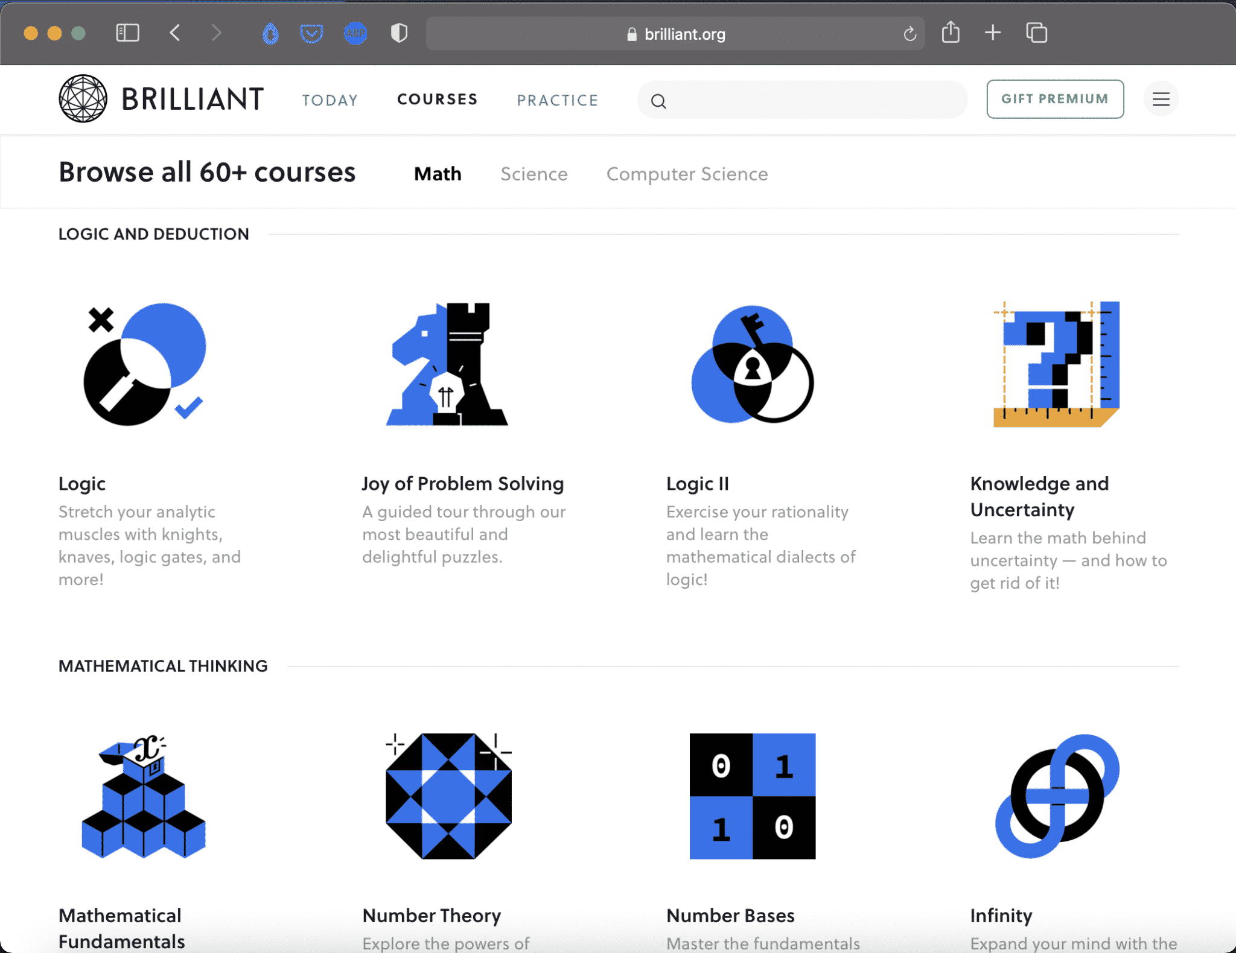1236x953 pixels.
Task: Switch to the Computer Science tab
Action: point(687,174)
